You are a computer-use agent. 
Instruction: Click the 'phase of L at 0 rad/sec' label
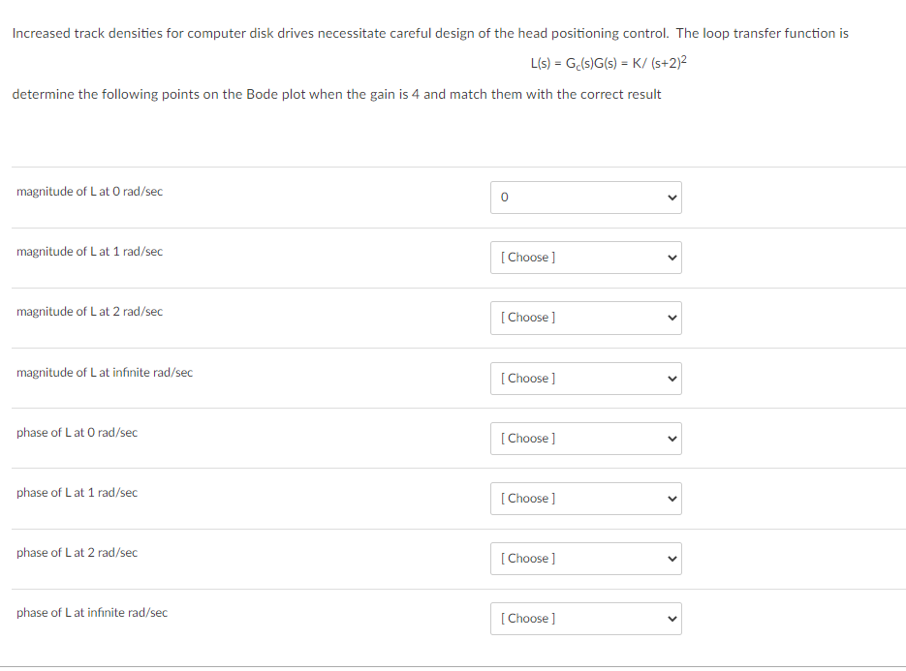pyautogui.click(x=77, y=433)
